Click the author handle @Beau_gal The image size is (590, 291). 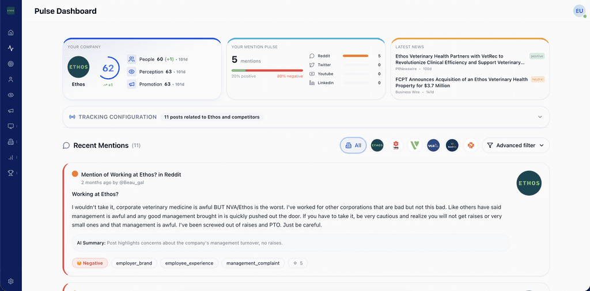click(132, 182)
